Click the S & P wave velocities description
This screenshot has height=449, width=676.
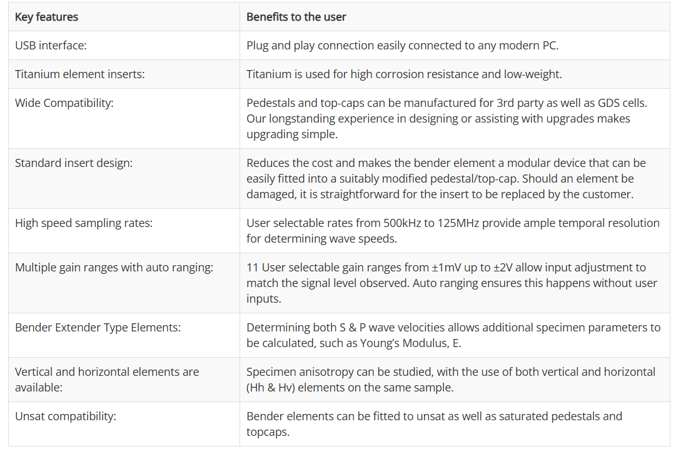pos(453,335)
